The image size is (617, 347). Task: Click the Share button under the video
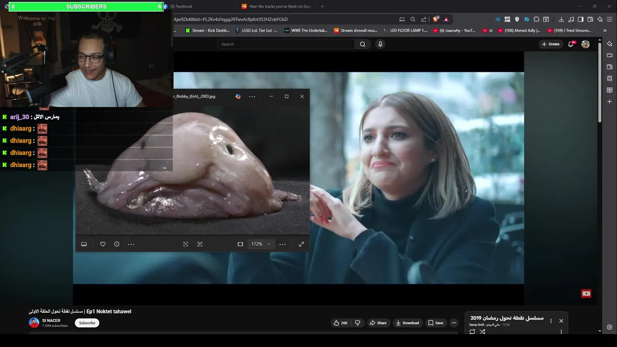coord(378,323)
